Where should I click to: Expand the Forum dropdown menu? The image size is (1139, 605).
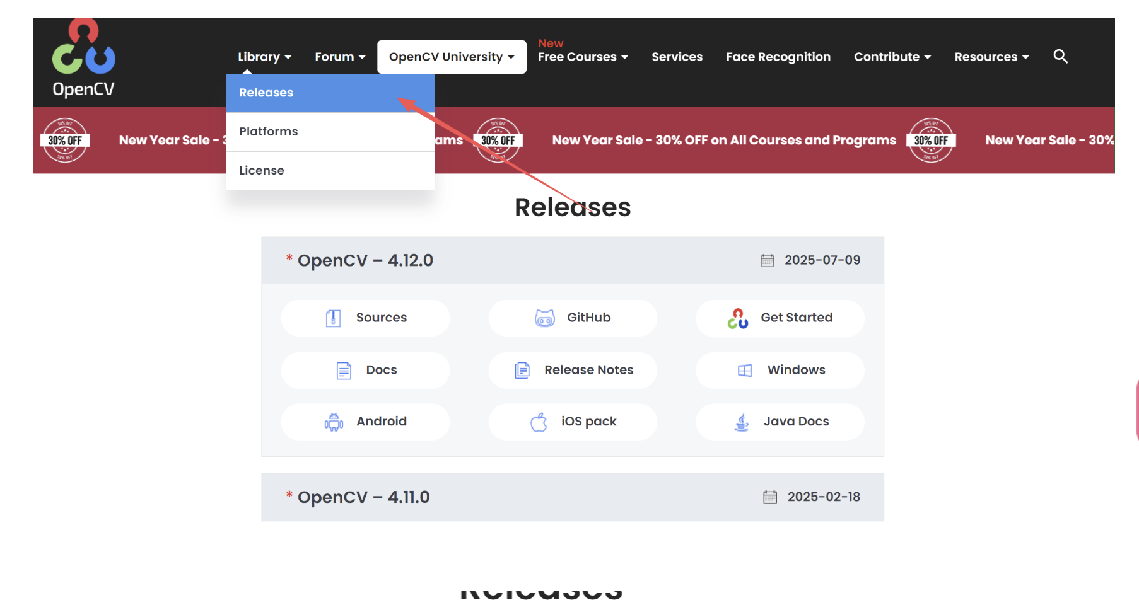(341, 57)
